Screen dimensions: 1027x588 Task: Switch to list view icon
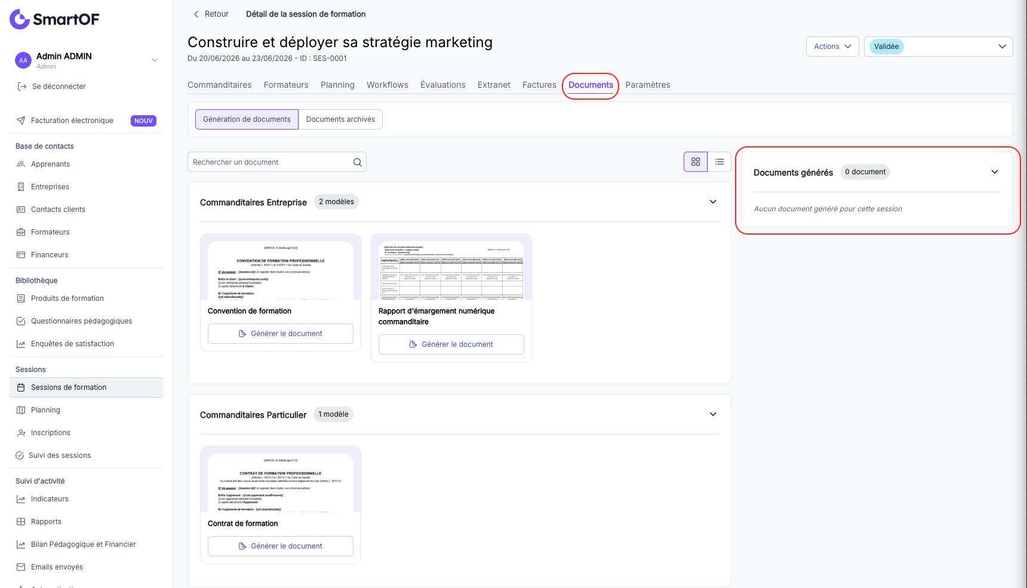[719, 162]
